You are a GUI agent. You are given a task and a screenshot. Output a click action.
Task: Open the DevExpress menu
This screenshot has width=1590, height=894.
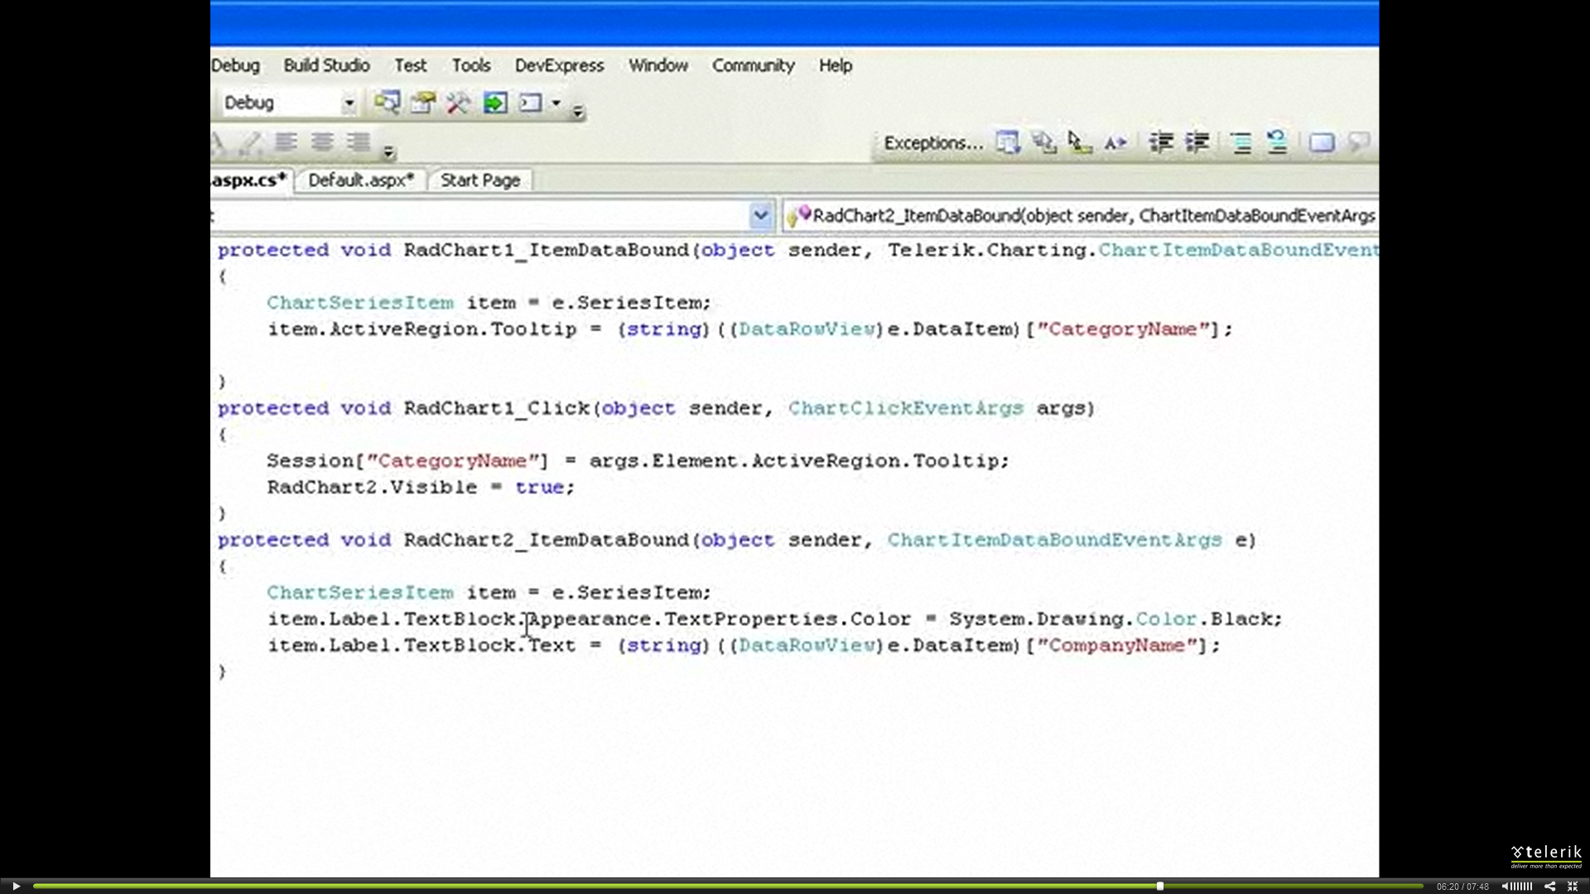559,65
